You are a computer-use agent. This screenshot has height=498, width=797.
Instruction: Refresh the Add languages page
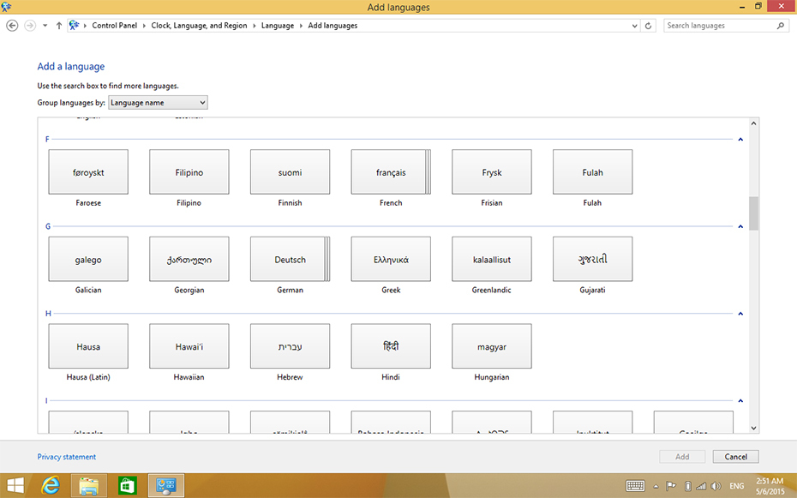click(648, 26)
